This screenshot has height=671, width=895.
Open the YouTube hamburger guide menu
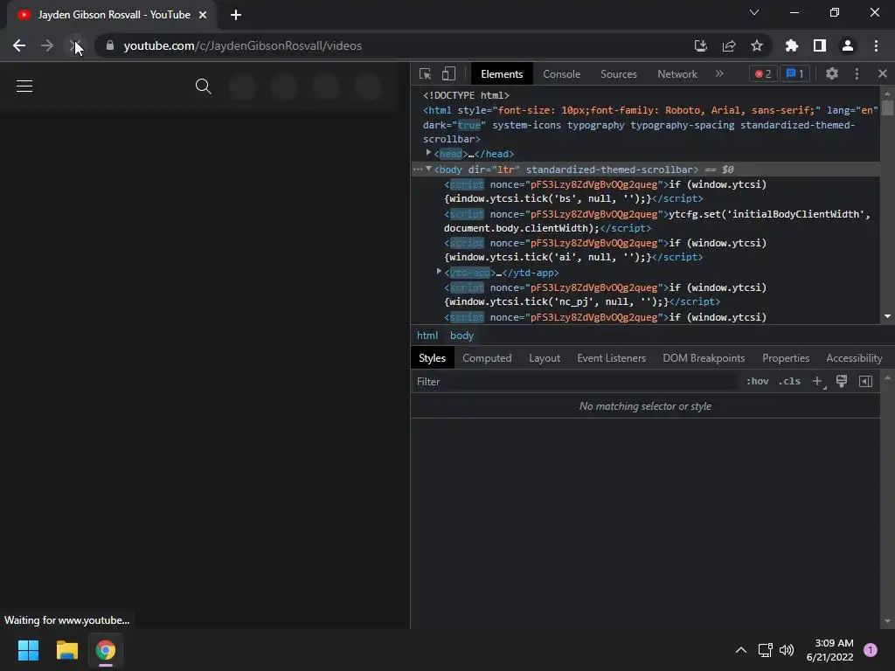24,86
